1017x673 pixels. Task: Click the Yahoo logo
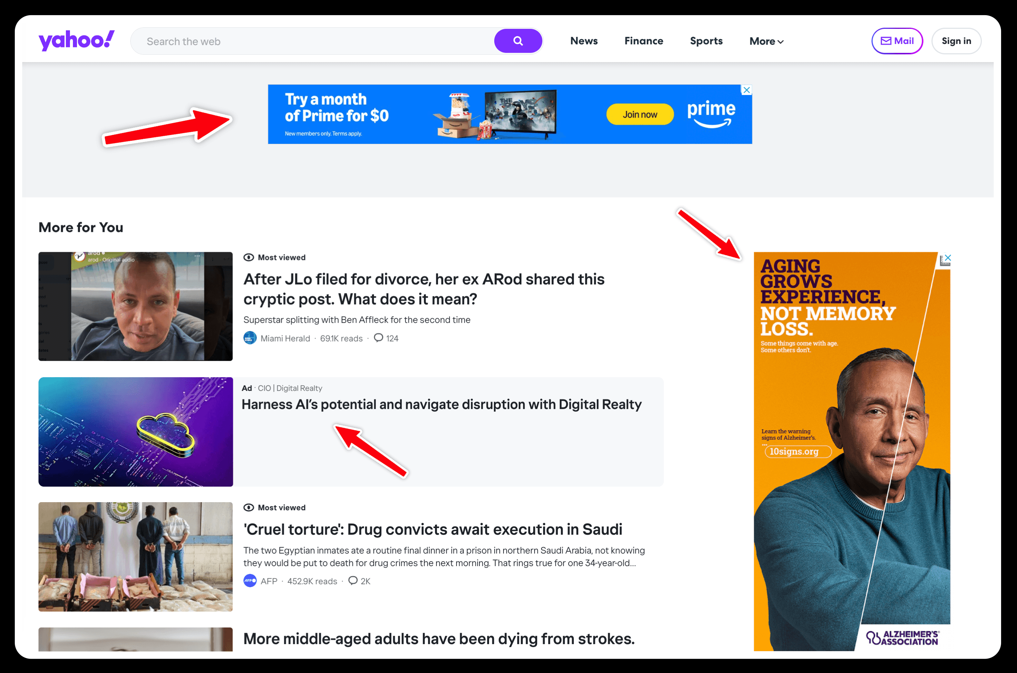coord(77,41)
